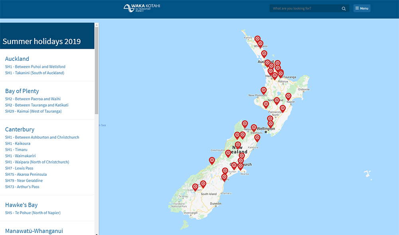The image size is (399, 235).
Task: Click the map marker near Kaitaia, northernmost
Action: click(257, 39)
